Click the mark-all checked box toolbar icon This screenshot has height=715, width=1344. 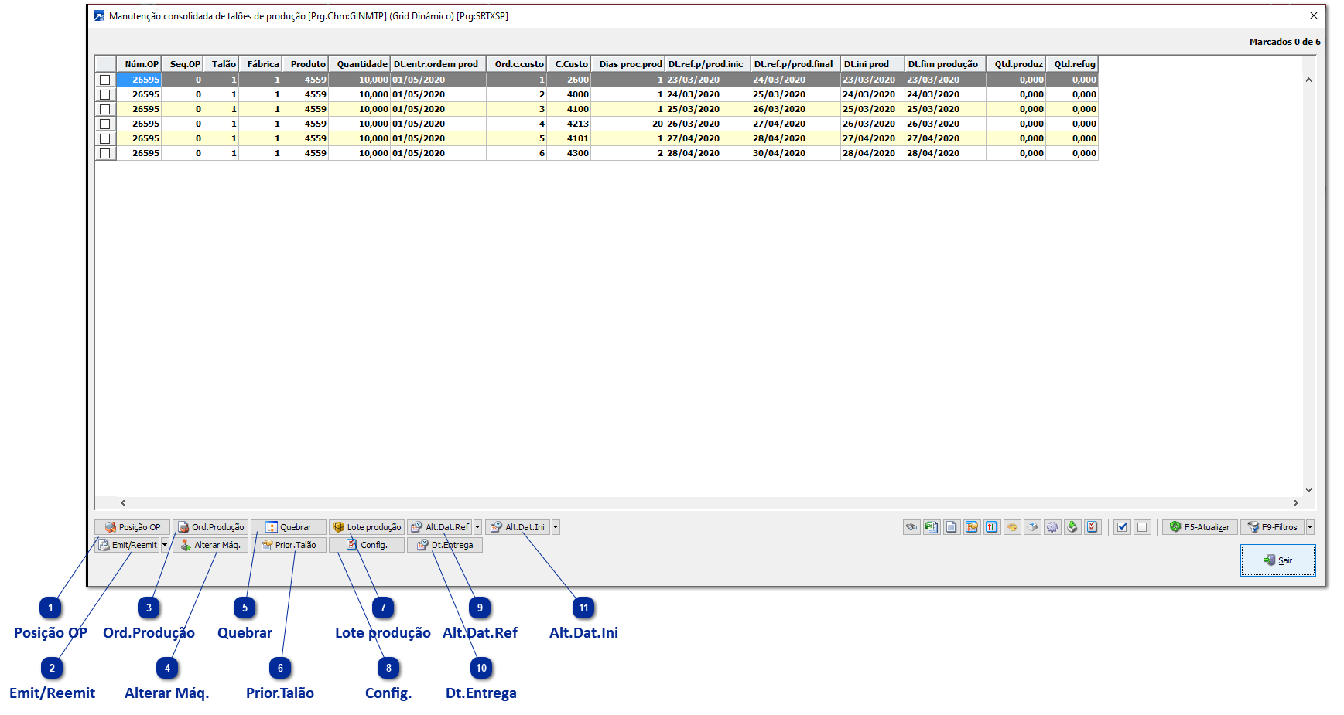pyautogui.click(x=1122, y=527)
